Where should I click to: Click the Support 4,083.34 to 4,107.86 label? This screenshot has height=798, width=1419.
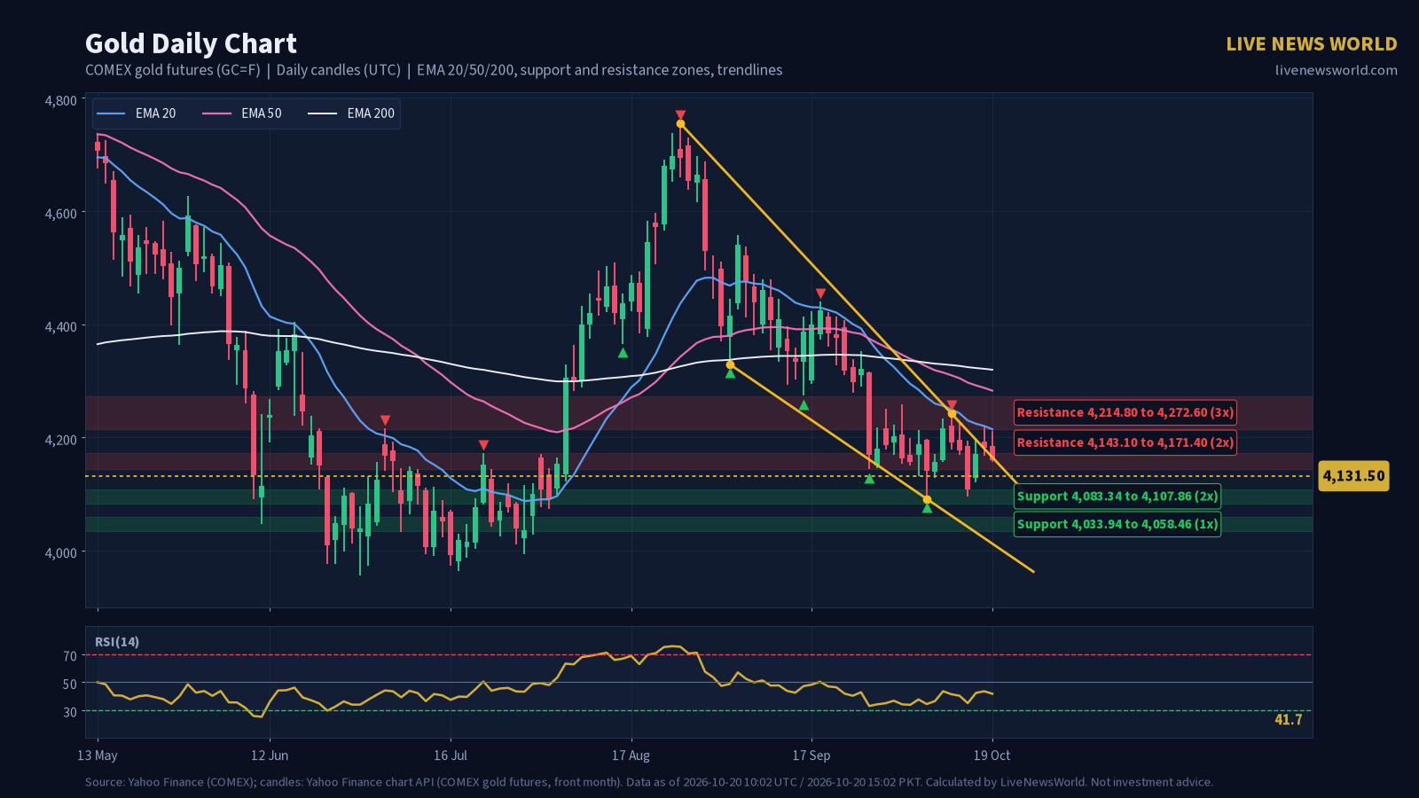tap(1117, 497)
